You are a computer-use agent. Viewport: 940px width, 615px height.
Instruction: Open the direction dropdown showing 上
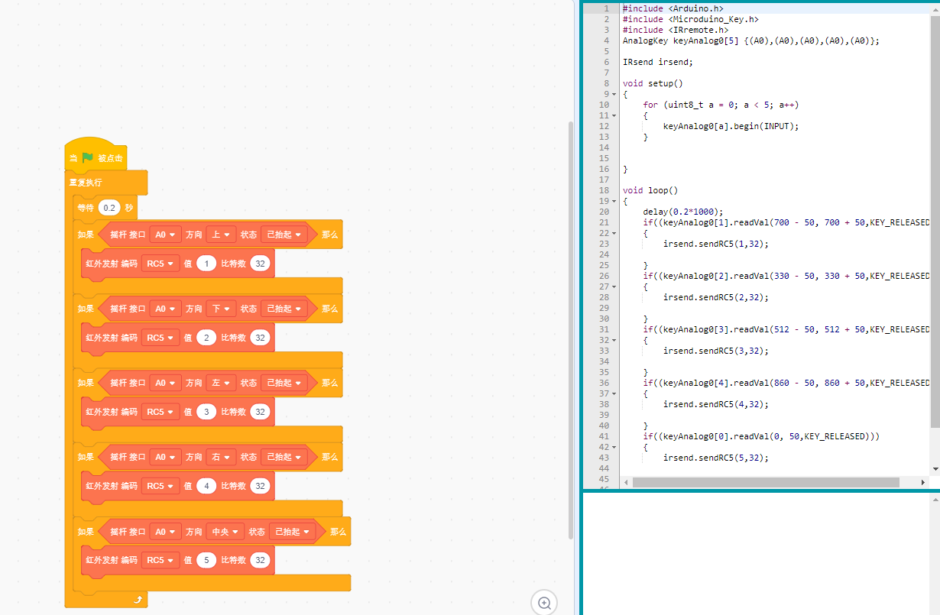[x=221, y=235]
